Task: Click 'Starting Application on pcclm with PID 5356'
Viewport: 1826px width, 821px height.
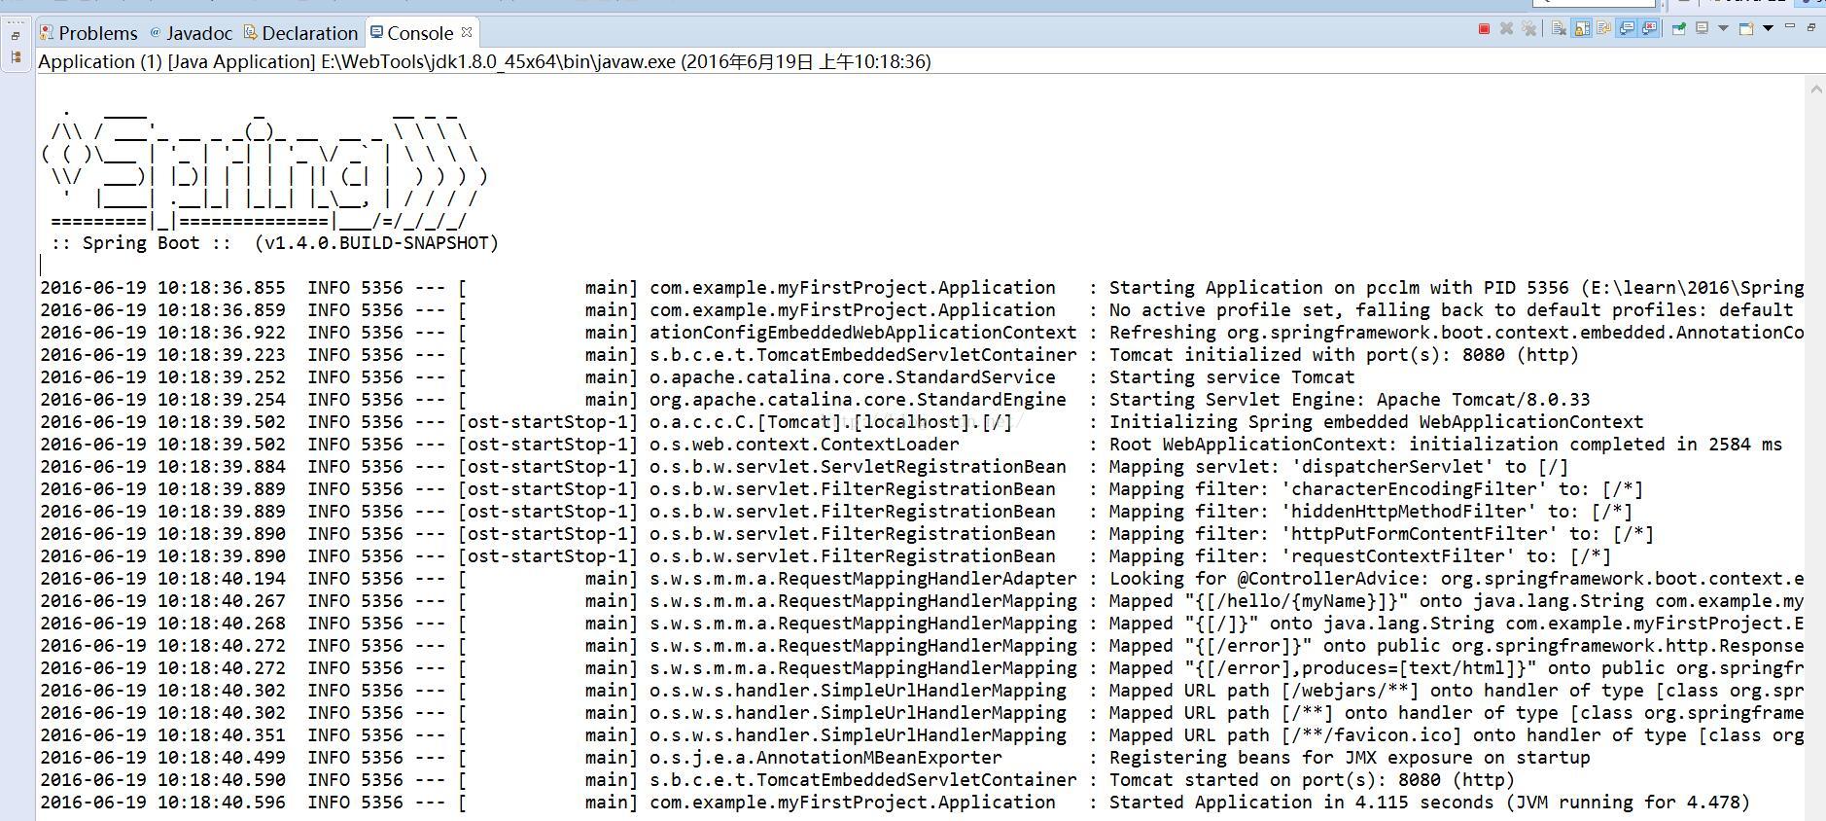Action: click(1339, 288)
